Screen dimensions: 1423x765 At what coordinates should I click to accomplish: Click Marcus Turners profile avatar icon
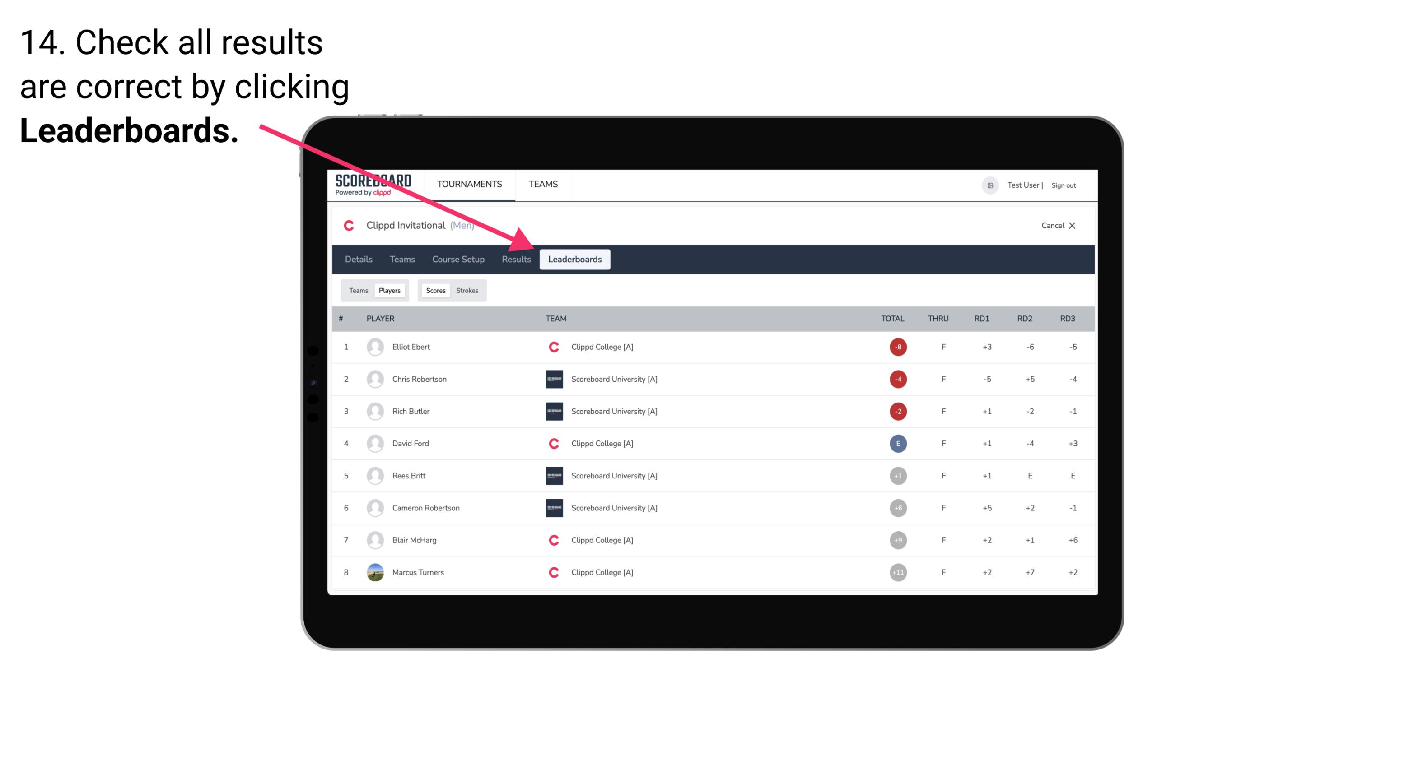374,572
